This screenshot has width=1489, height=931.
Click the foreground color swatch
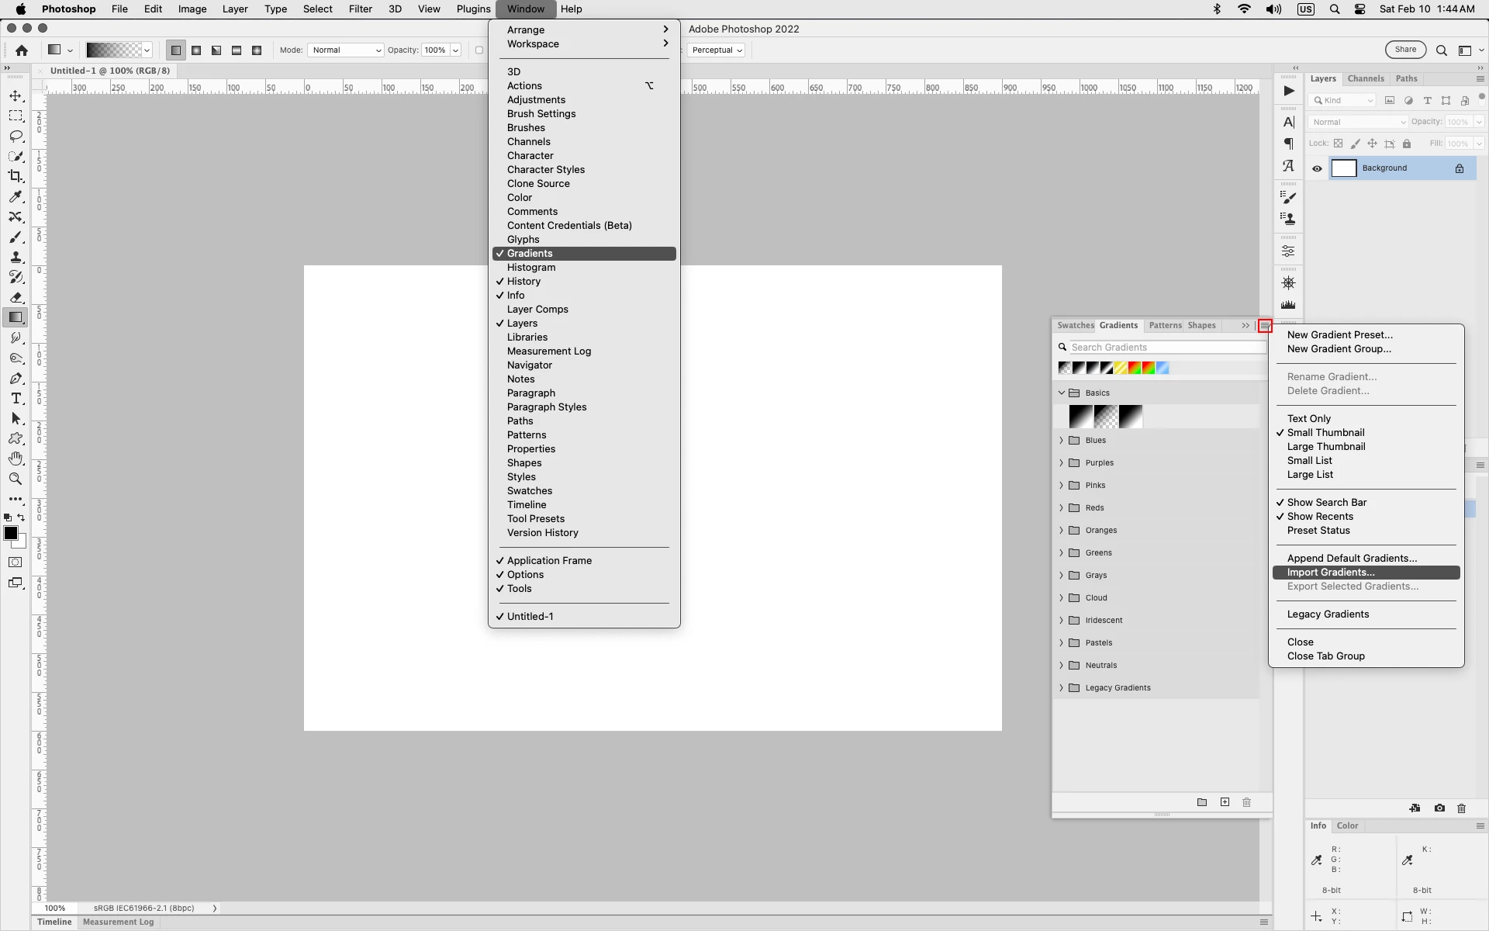click(x=11, y=533)
